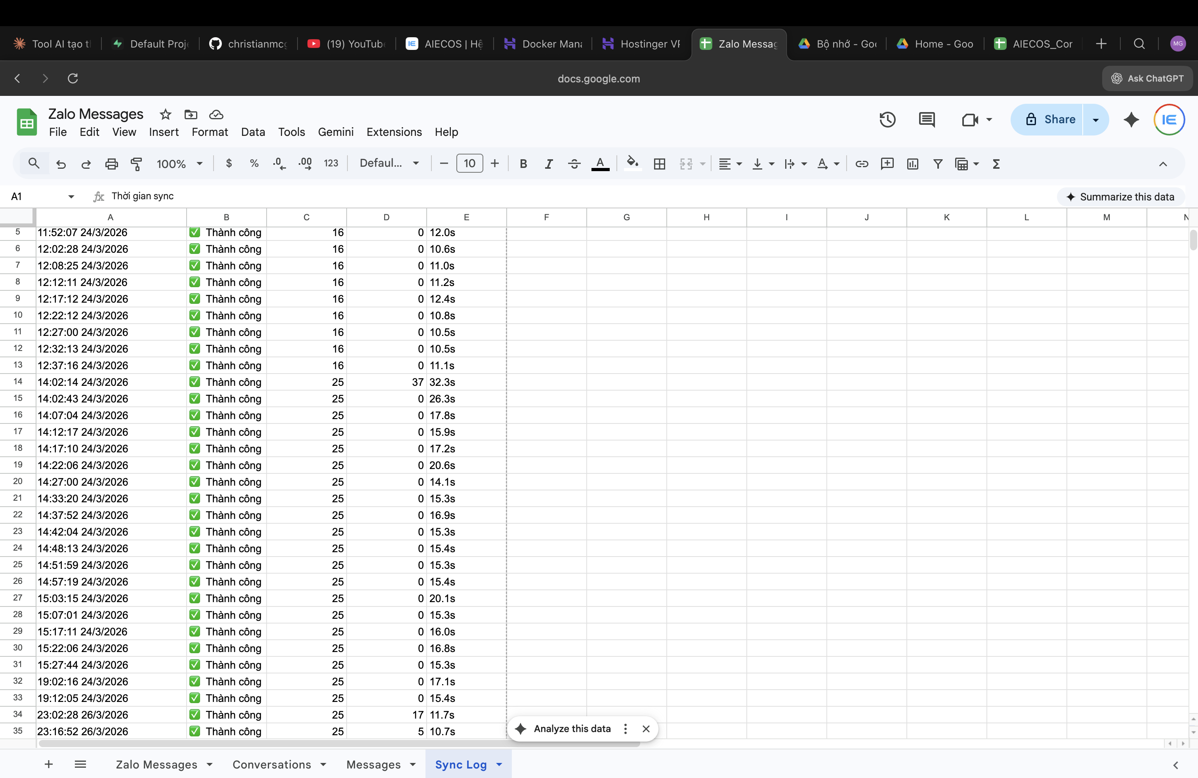1198x778 pixels.
Task: Click the Move to folder icon
Action: point(191,114)
